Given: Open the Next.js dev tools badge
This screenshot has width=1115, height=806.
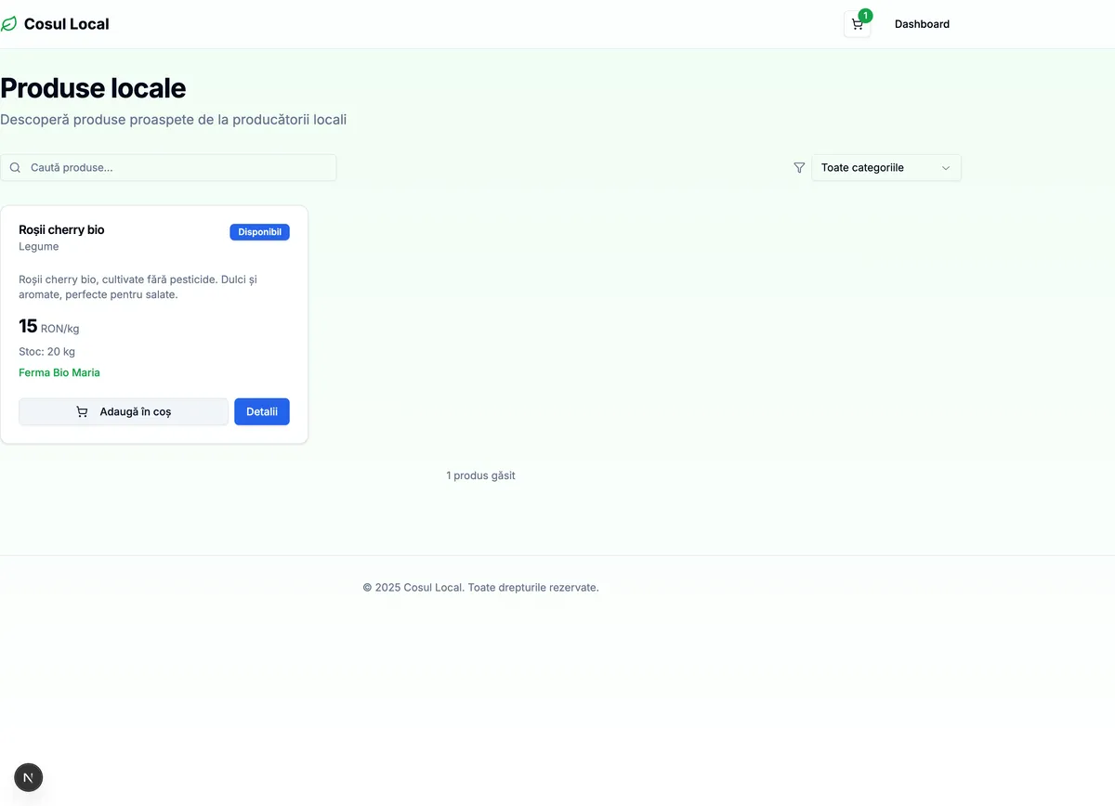Looking at the screenshot, I should point(29,778).
